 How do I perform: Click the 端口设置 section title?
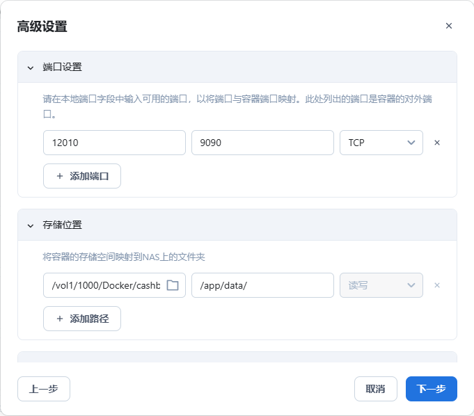62,67
